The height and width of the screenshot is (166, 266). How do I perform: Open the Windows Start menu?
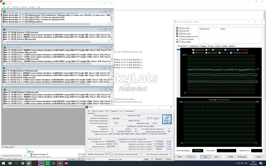tap(3, 163)
